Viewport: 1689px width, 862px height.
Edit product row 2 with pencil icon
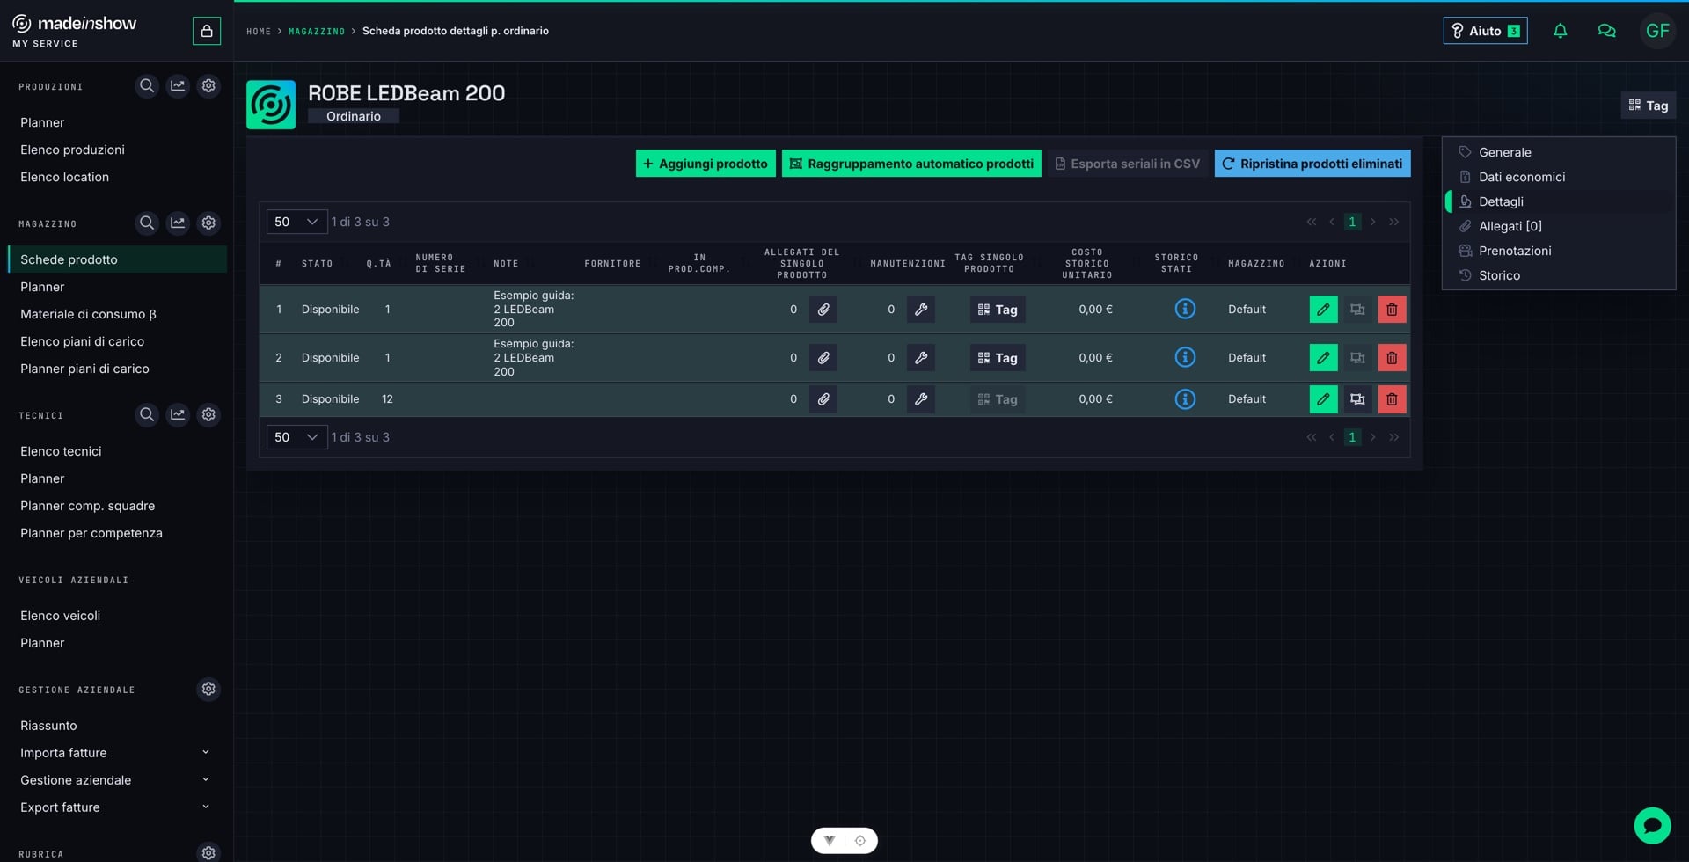pyautogui.click(x=1323, y=358)
